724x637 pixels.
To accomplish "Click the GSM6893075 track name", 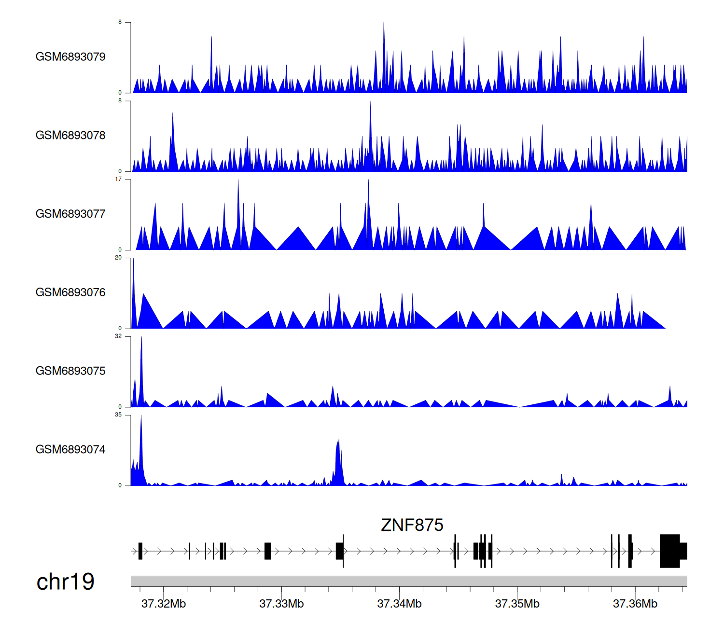I will pyautogui.click(x=70, y=371).
